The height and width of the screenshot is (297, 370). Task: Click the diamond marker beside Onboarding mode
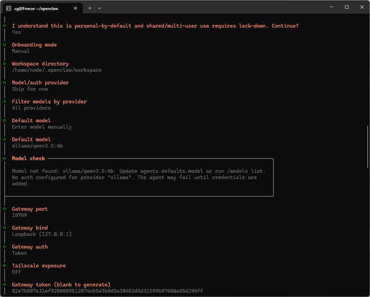(x=5, y=45)
